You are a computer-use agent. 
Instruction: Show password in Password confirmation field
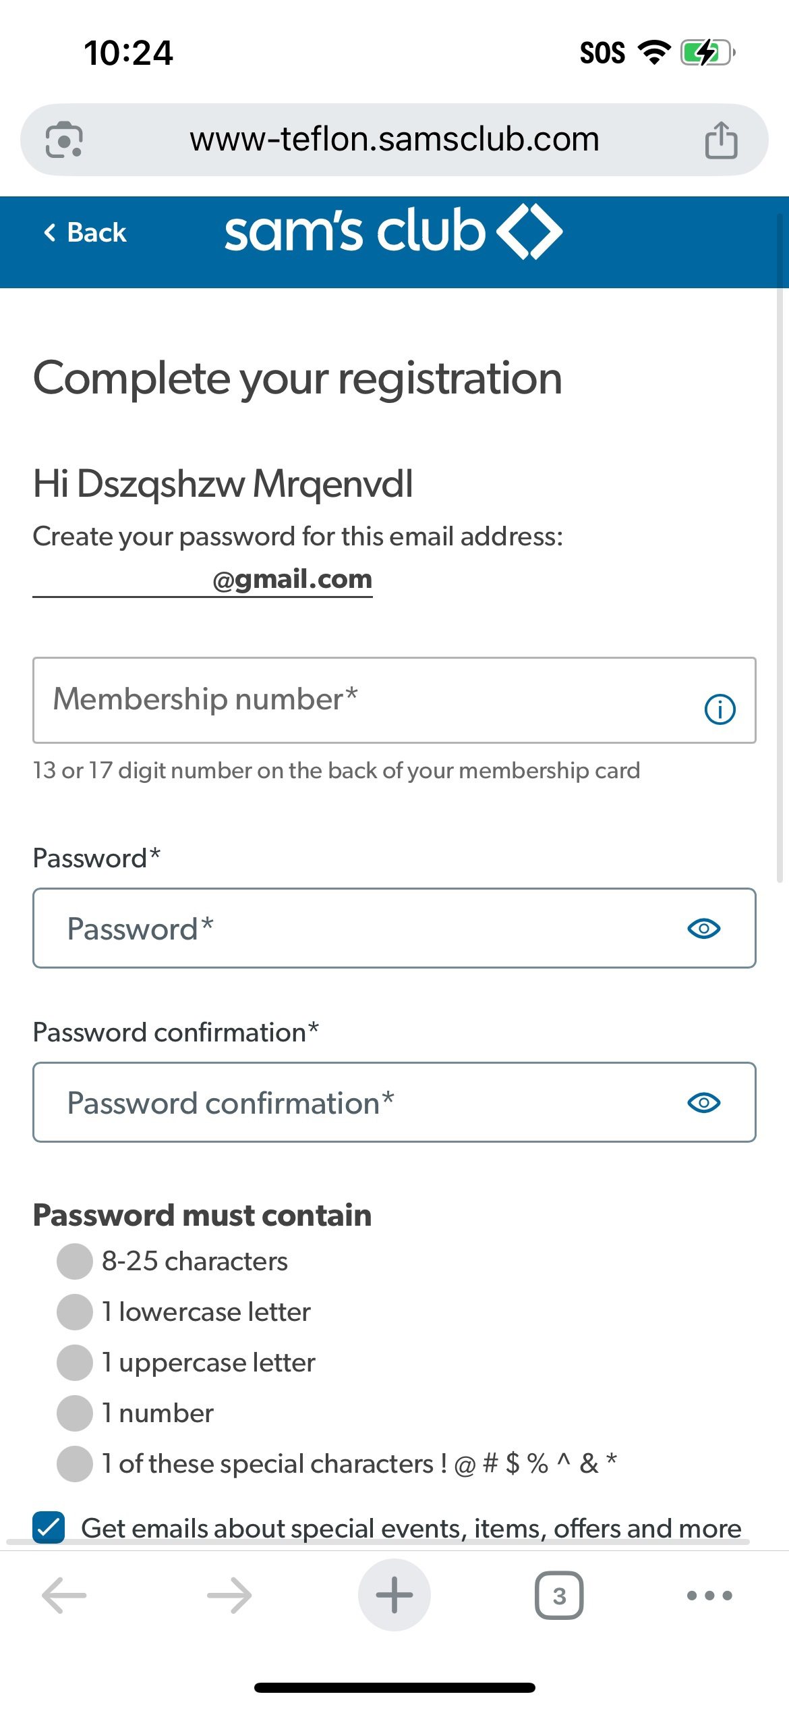[703, 1103]
